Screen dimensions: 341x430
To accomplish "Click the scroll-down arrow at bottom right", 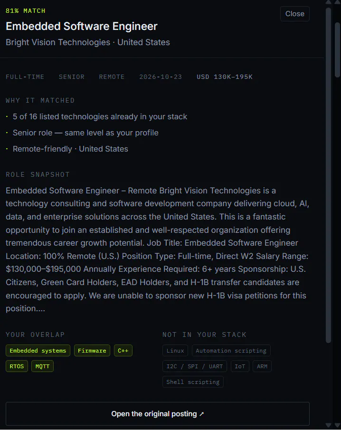I will click(x=337, y=425).
